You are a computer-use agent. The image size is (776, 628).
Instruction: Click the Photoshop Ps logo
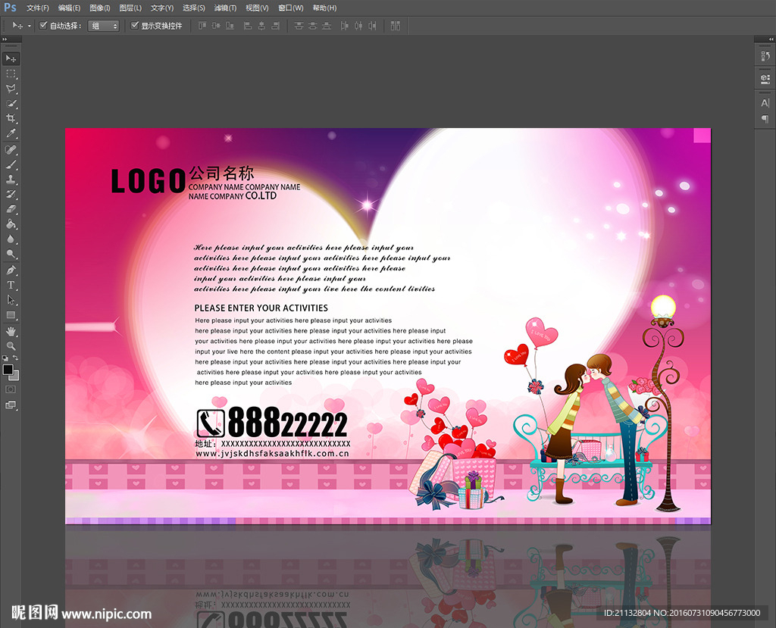tap(10, 8)
